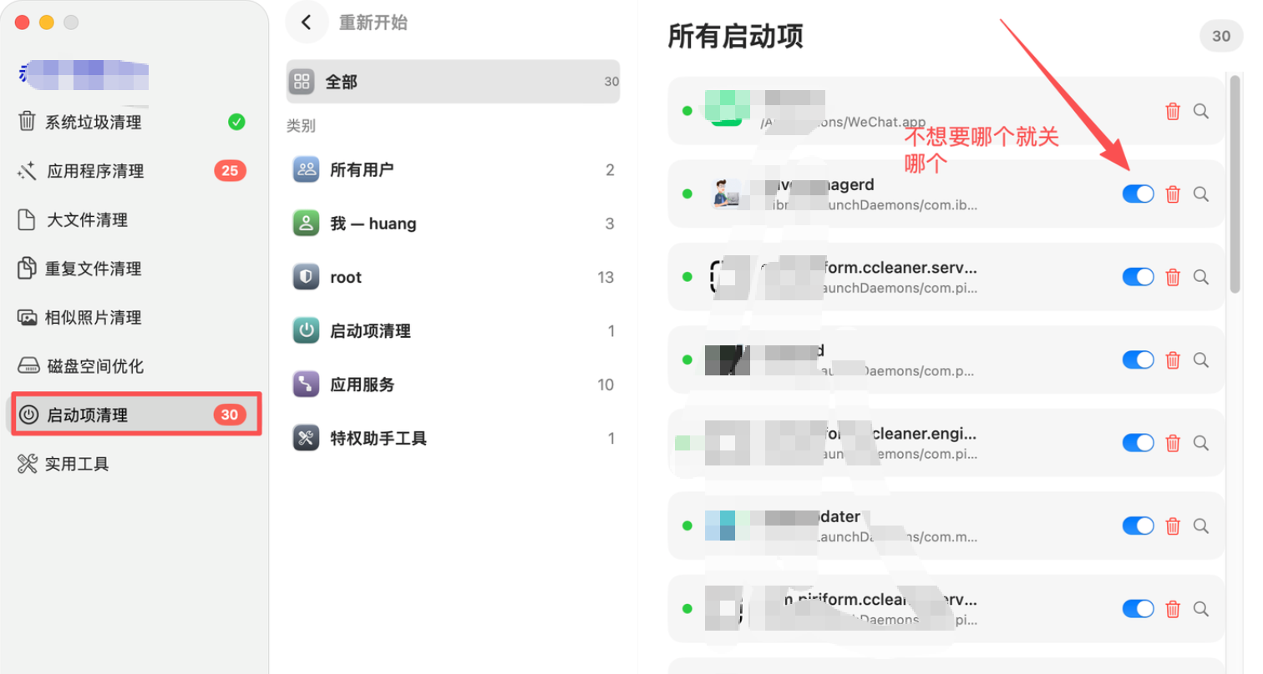Screen dimensions: 1263x674
Task: Disable the ccleaner.serv launch daemon toggle
Action: point(1138,277)
